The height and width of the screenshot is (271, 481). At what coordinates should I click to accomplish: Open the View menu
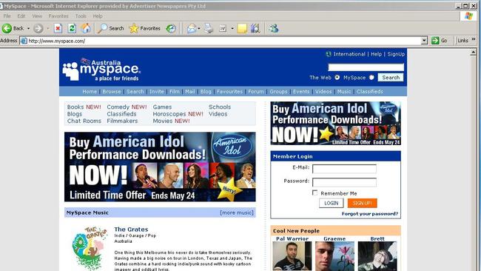[x=37, y=16]
